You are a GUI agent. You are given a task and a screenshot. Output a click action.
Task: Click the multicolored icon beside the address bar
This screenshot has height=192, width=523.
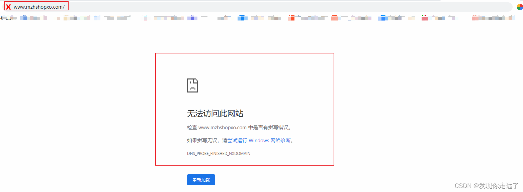[x=520, y=7]
